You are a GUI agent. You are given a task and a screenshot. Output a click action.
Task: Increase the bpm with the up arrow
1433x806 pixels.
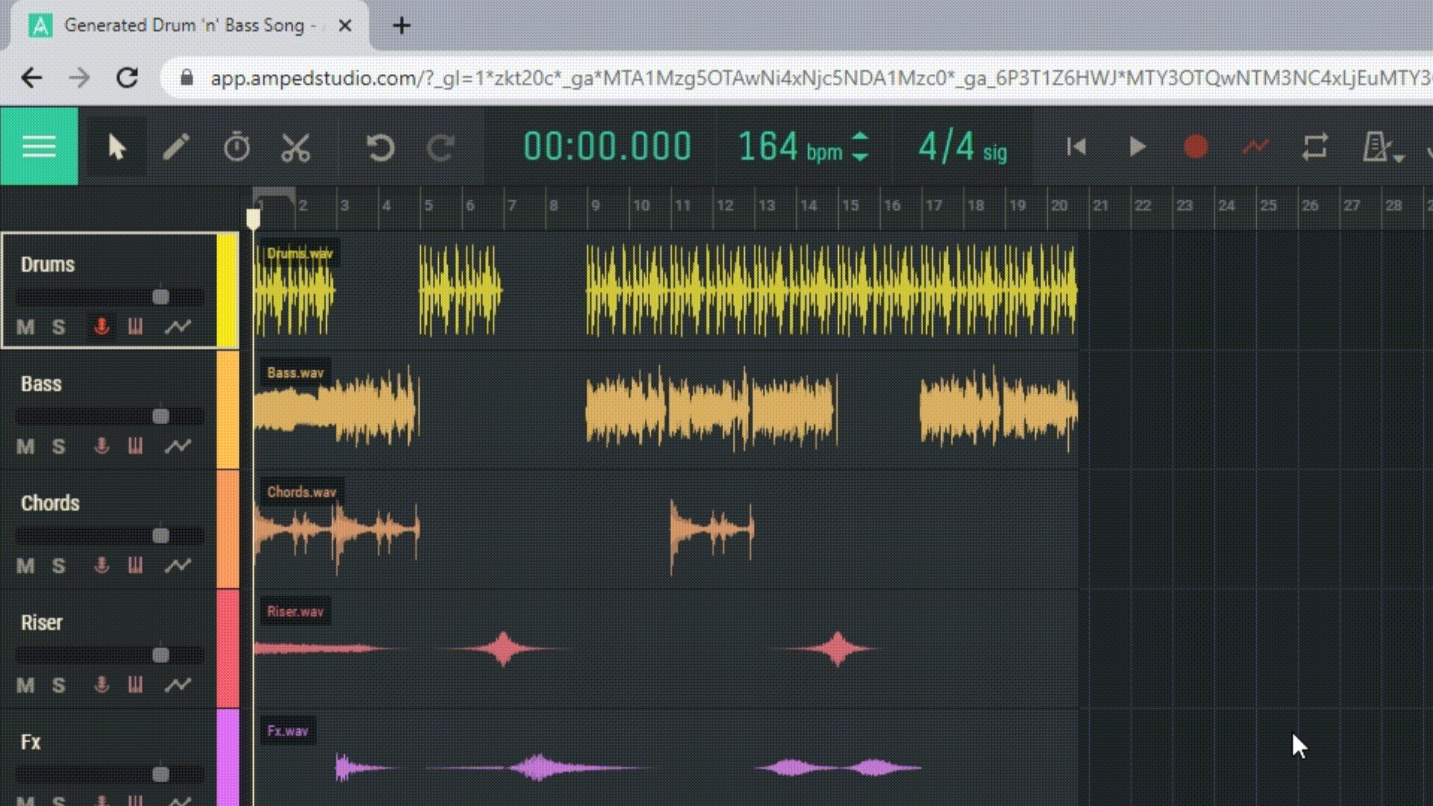point(860,137)
